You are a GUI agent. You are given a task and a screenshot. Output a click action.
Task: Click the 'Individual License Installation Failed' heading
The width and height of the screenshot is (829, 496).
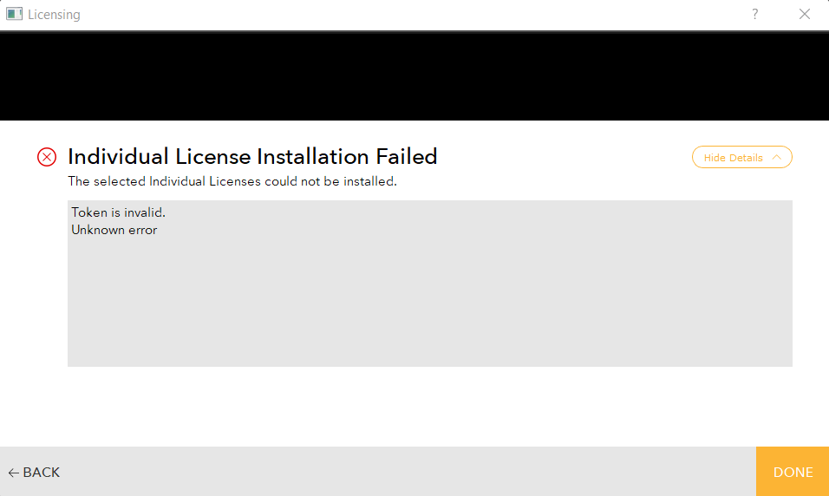tap(252, 157)
